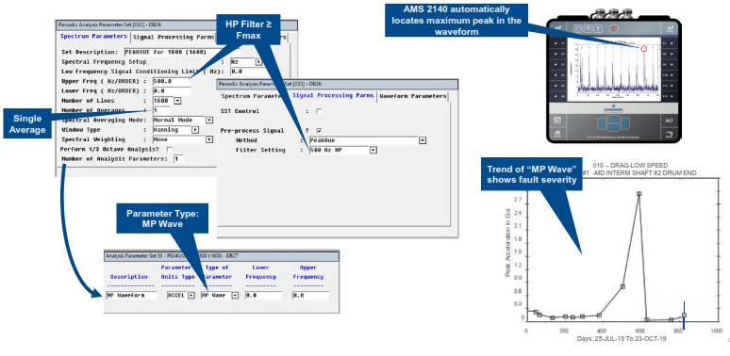Image resolution: width=730 pixels, height=356 pixels.
Task: Toggle the Pre-process Signal checkbox
Action: pyautogui.click(x=319, y=131)
